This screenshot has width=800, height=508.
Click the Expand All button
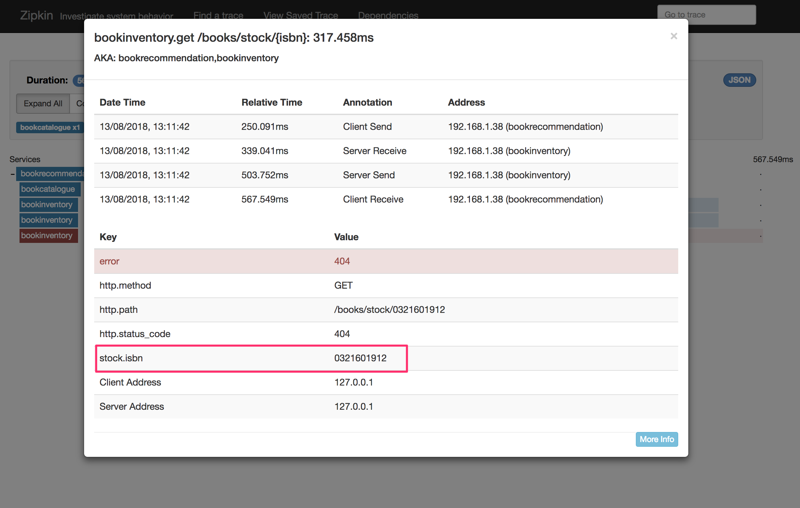pos(43,104)
